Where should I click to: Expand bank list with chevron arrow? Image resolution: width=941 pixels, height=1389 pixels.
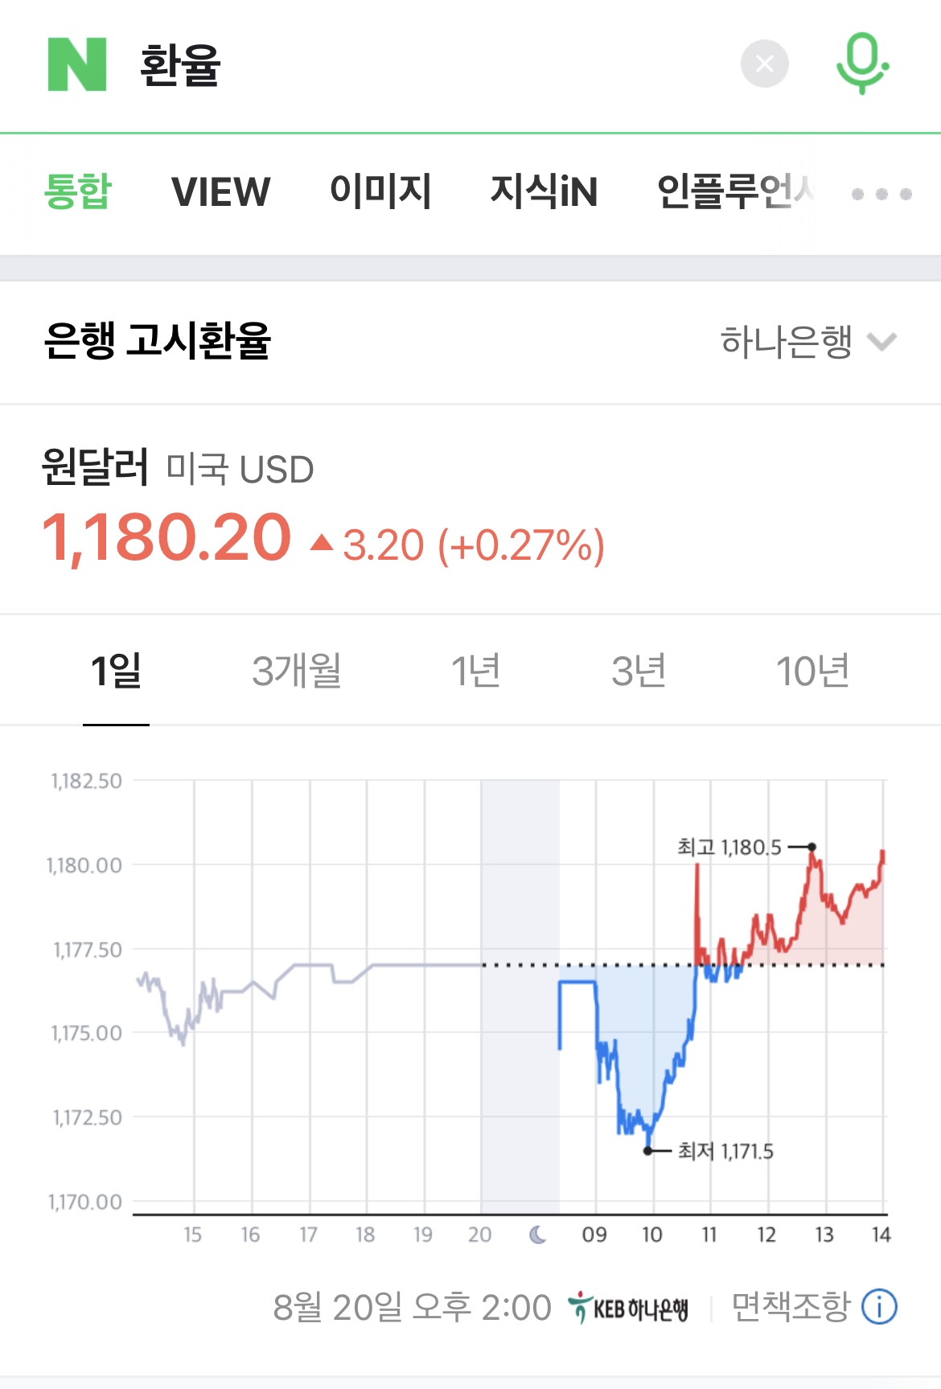pos(882,343)
